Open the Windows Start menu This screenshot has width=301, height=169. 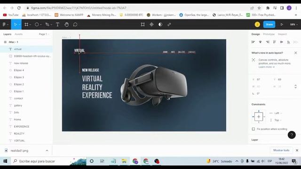tap(5, 161)
